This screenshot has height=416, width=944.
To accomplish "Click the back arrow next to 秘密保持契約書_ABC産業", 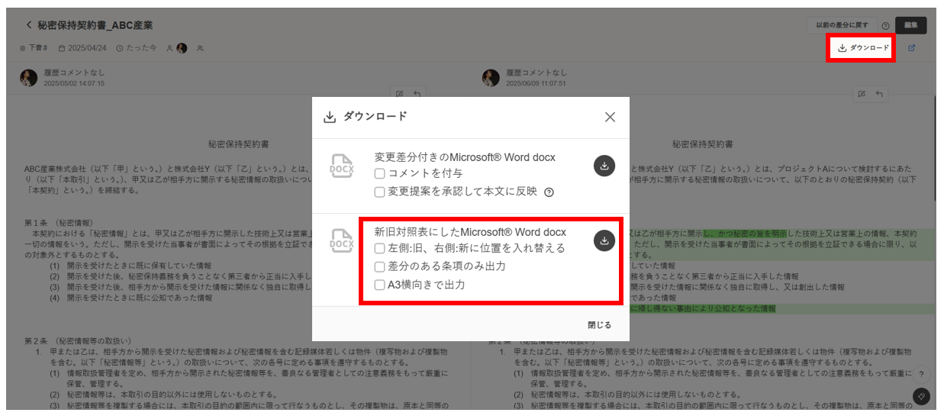I will point(29,24).
